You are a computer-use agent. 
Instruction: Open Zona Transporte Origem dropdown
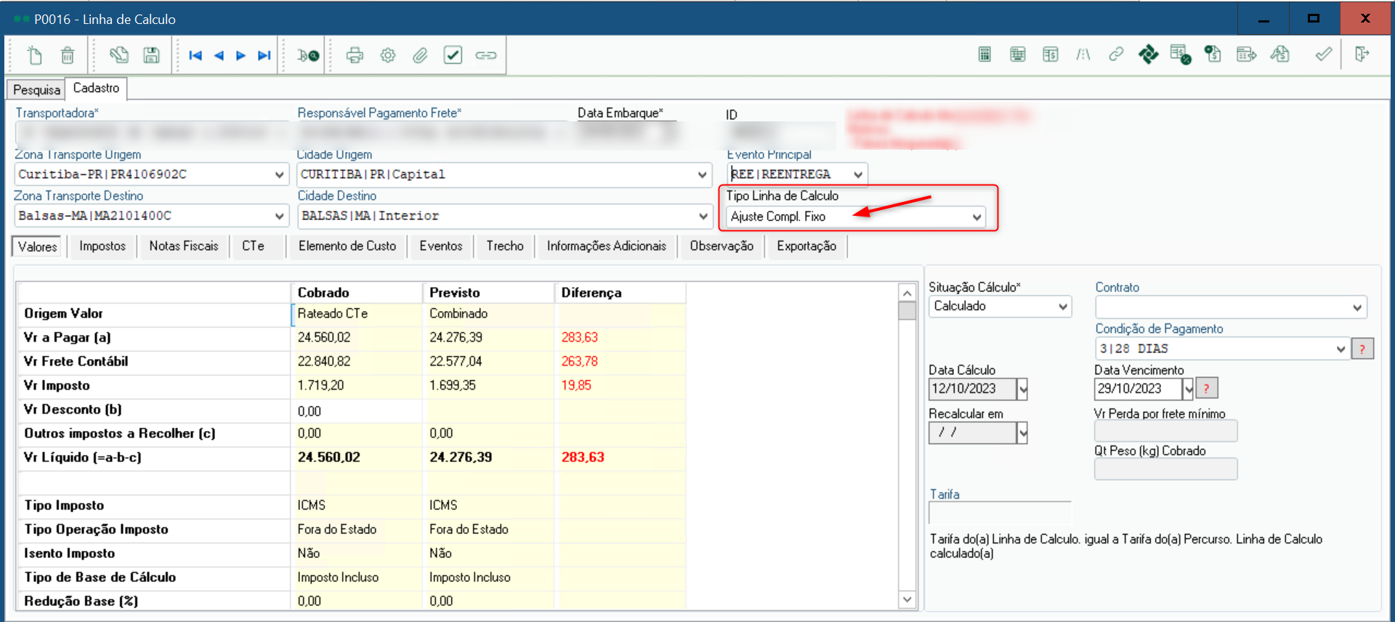coord(280,174)
